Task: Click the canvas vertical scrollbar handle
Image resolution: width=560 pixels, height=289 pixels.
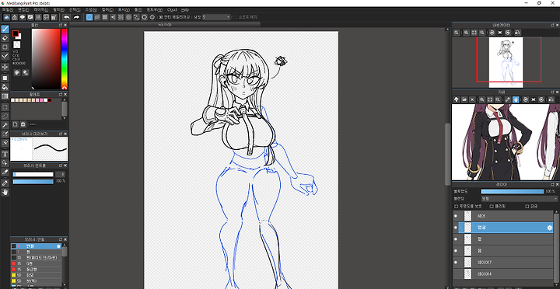Action: tap(447, 154)
